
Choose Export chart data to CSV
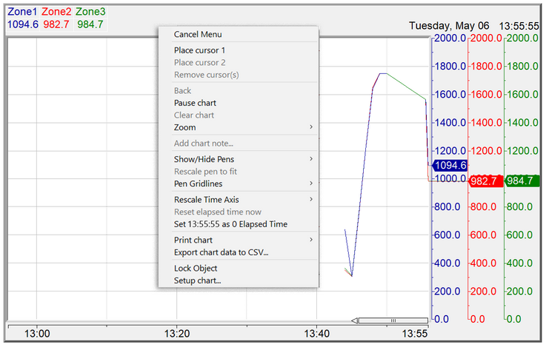coord(221,252)
